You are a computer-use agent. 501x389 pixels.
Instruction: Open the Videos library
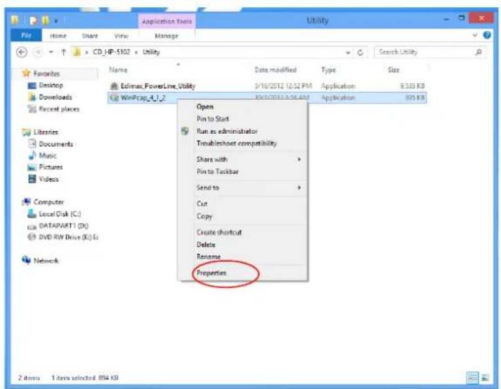pyautogui.click(x=48, y=179)
